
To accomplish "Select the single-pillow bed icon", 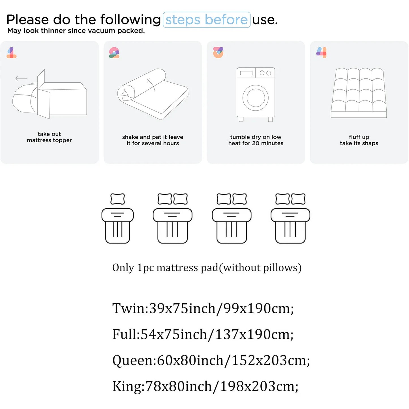I will point(117,218).
